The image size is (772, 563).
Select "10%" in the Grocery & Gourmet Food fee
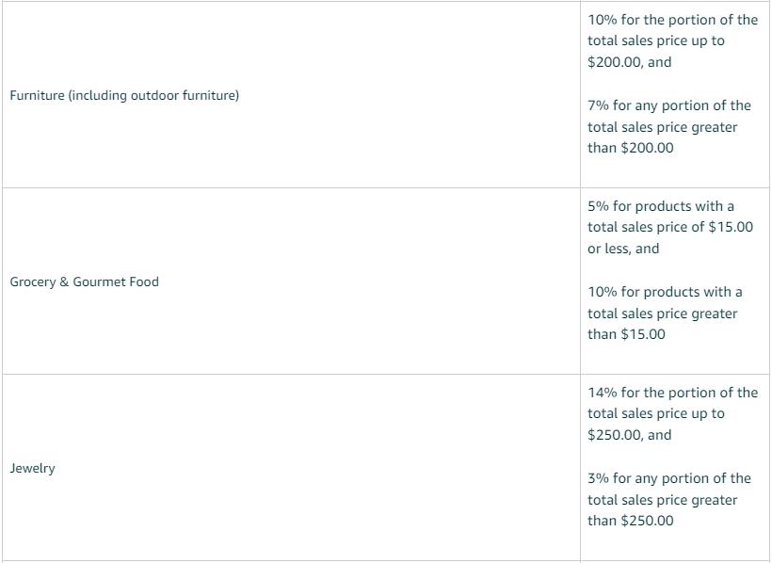click(603, 292)
